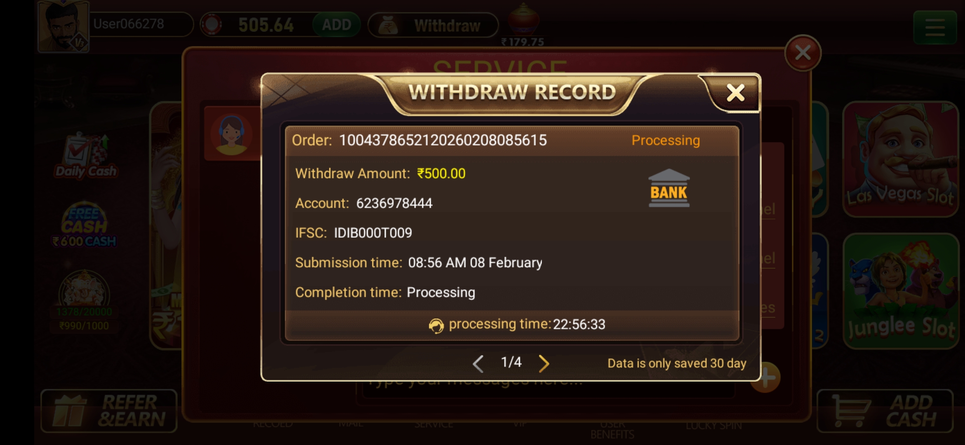Go to previous withdraw record page
Viewport: 965px width, 445px height.
point(478,363)
